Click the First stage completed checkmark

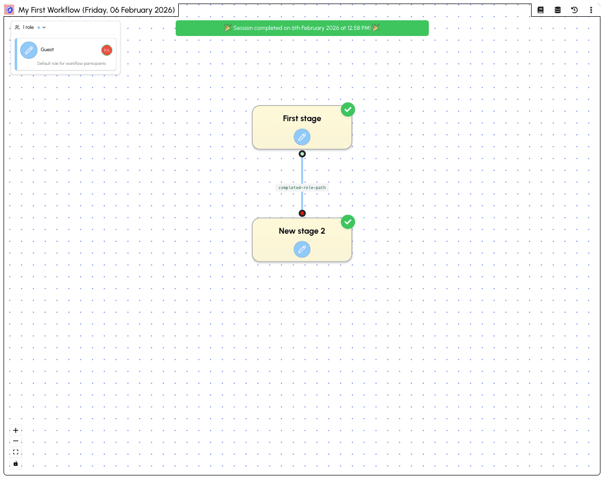348,109
